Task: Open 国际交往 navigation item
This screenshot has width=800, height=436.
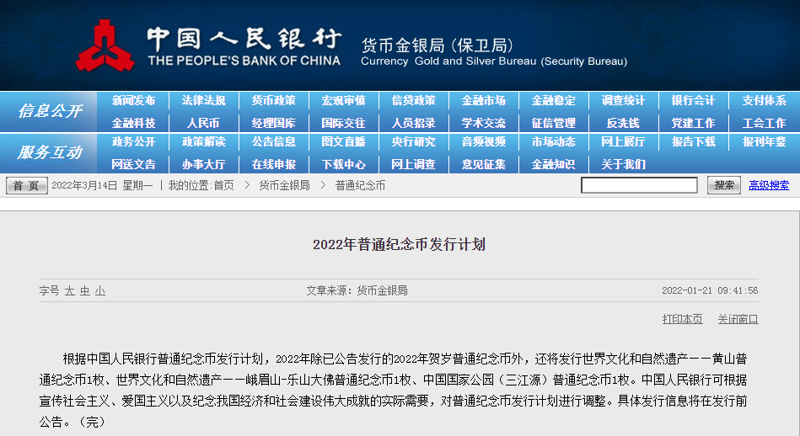Action: [343, 123]
